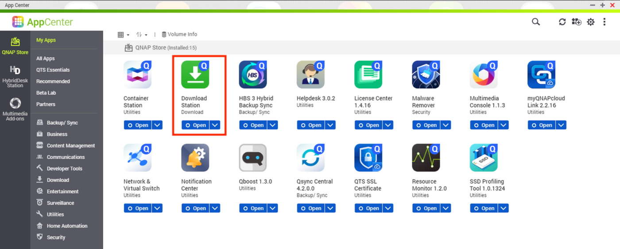
Task: Select Beta Lab category
Action: click(46, 93)
